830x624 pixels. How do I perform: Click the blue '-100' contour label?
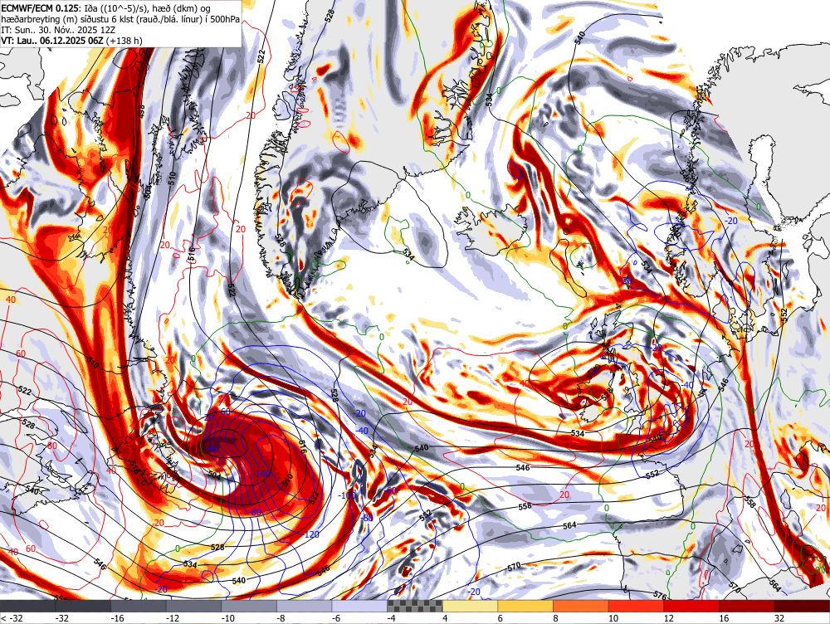(347, 495)
